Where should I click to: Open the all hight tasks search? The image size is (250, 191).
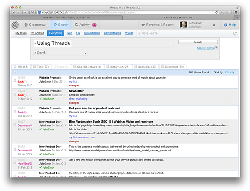112,33
